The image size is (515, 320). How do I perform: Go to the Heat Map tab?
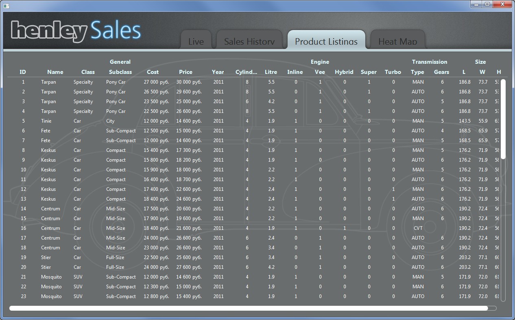click(397, 41)
